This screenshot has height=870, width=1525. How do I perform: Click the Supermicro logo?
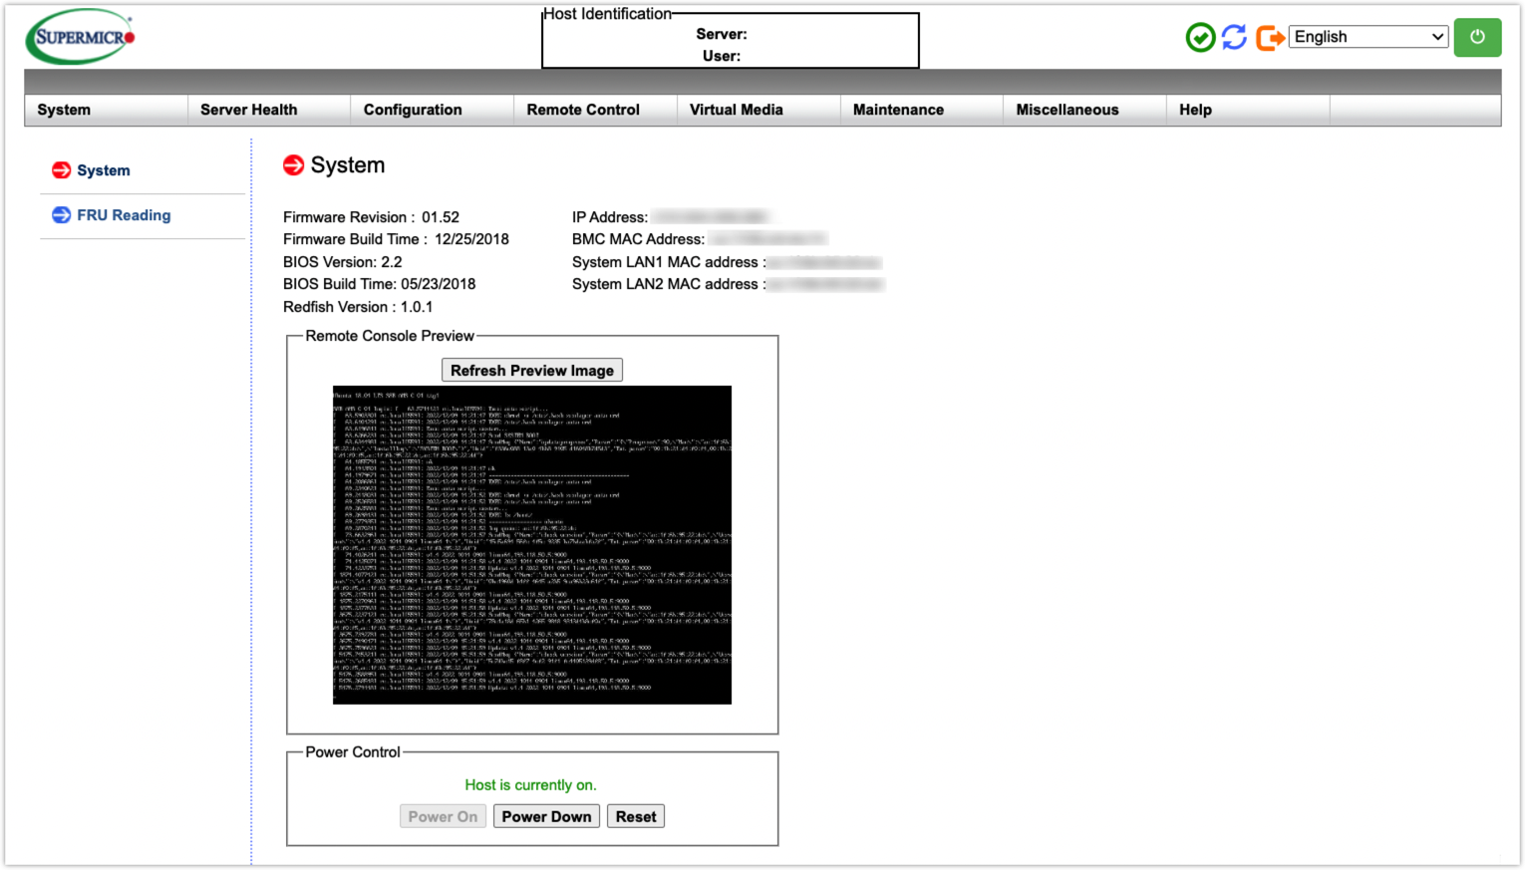(80, 37)
